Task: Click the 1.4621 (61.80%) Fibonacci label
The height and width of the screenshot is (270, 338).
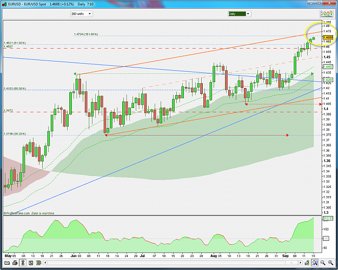Action: (15, 43)
